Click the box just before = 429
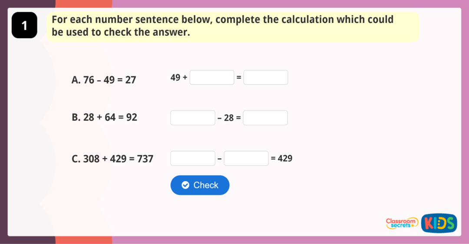The height and width of the screenshot is (244, 469). (246, 158)
